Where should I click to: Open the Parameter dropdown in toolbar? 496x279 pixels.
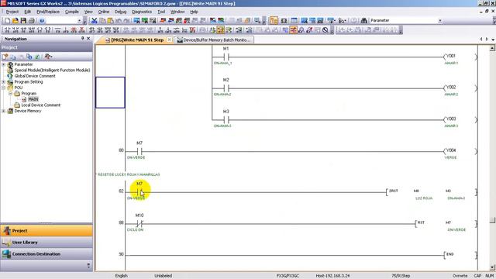coord(439,21)
